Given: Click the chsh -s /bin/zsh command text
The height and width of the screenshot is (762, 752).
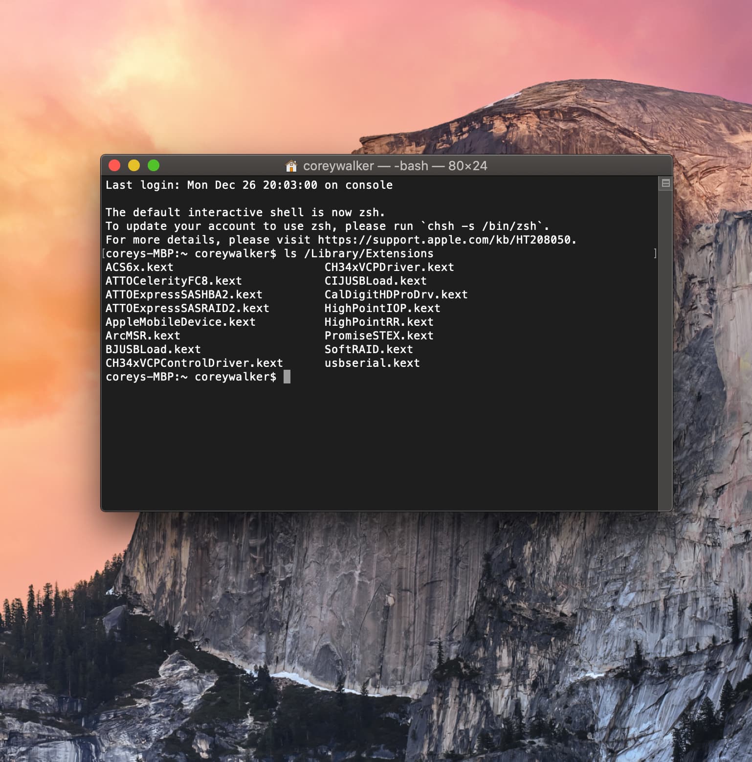Looking at the screenshot, I should [482, 226].
